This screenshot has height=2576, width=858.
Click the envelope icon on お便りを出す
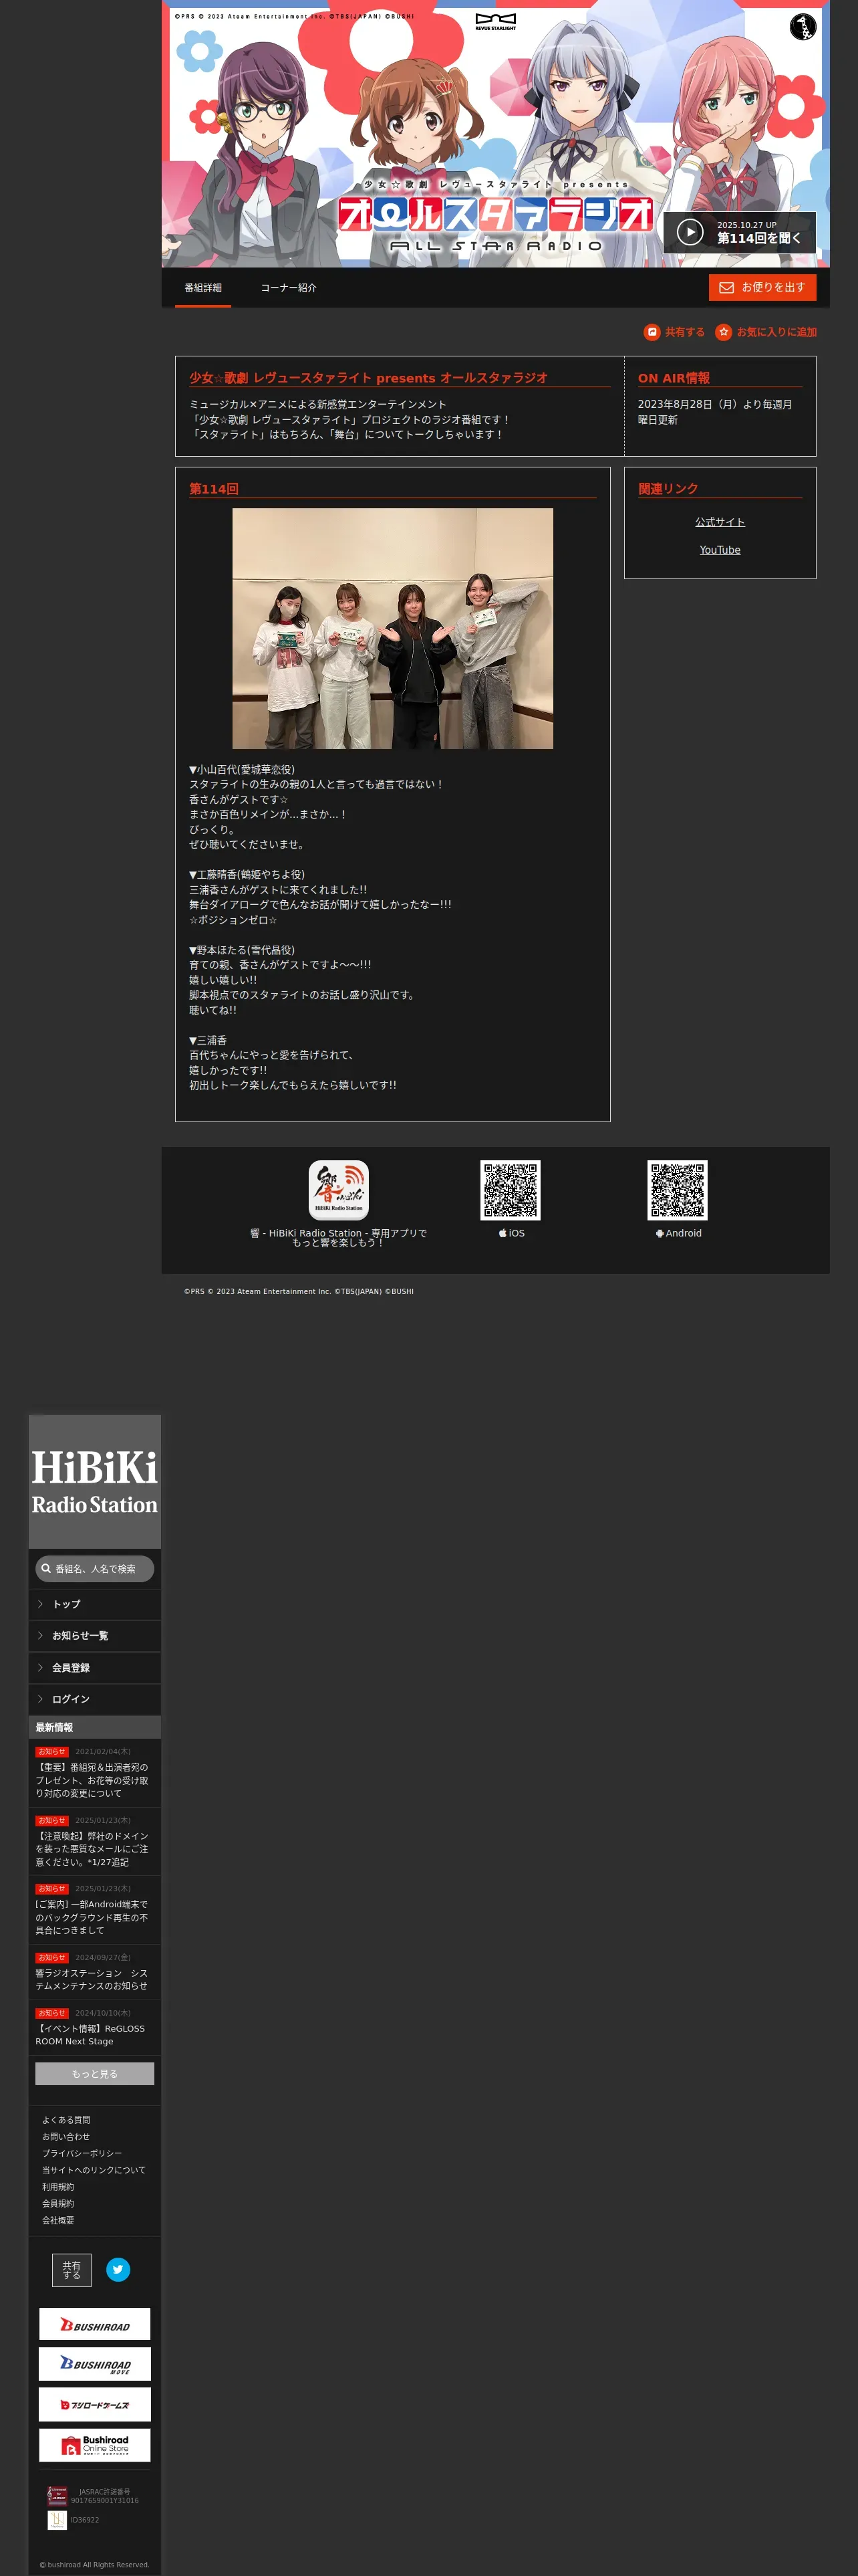pyautogui.click(x=726, y=288)
